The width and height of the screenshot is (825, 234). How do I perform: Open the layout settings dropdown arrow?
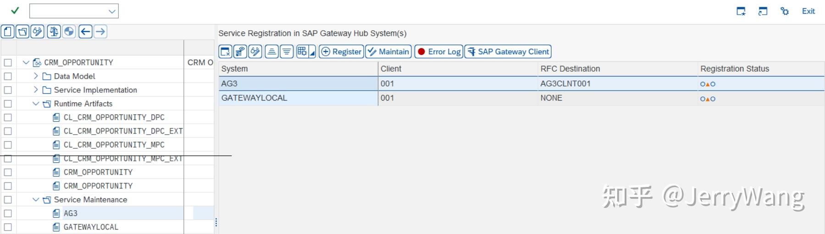[x=312, y=53]
